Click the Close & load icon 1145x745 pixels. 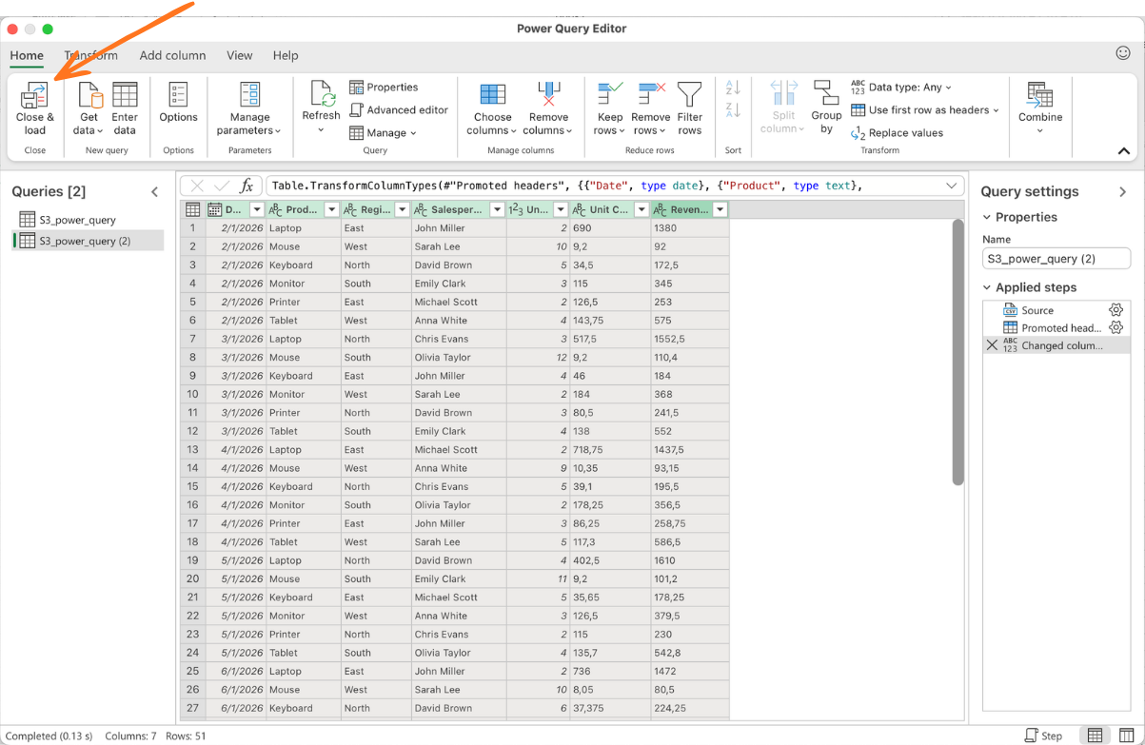click(34, 95)
